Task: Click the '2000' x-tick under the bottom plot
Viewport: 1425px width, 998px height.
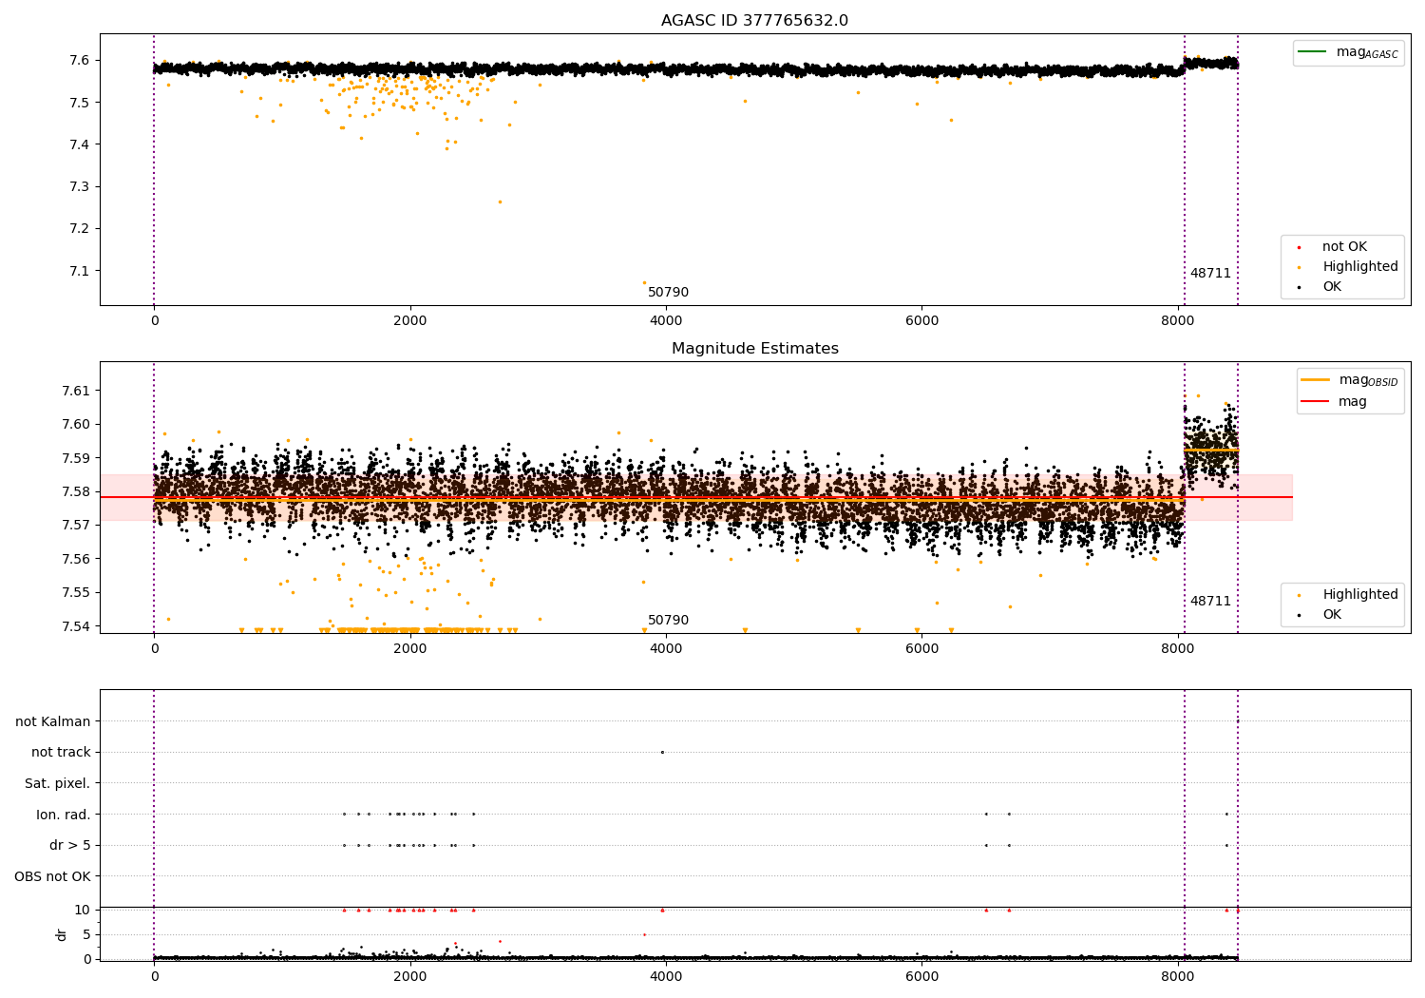Action: tap(410, 977)
